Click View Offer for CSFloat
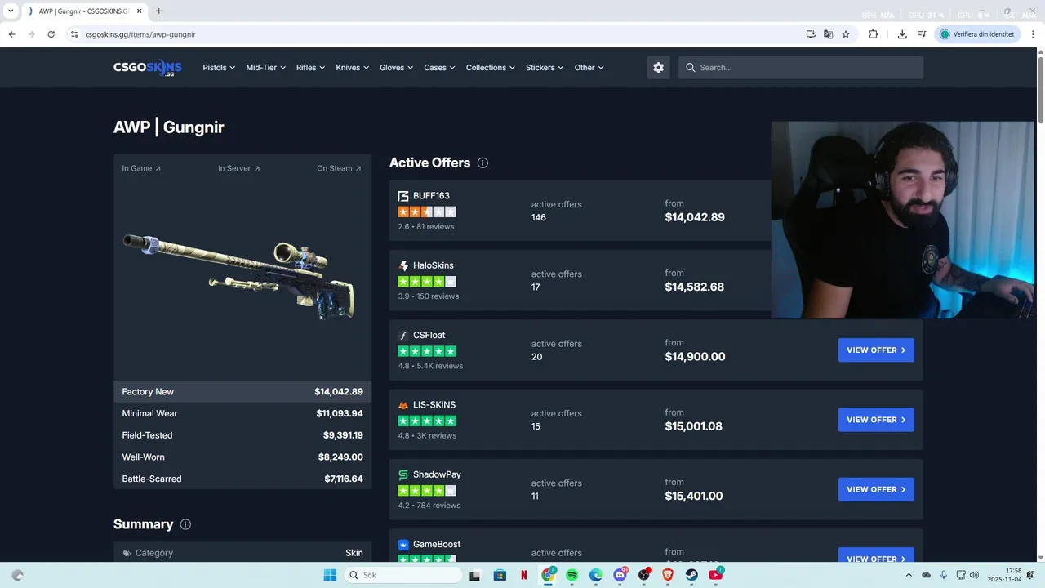The image size is (1045, 588). (x=876, y=350)
